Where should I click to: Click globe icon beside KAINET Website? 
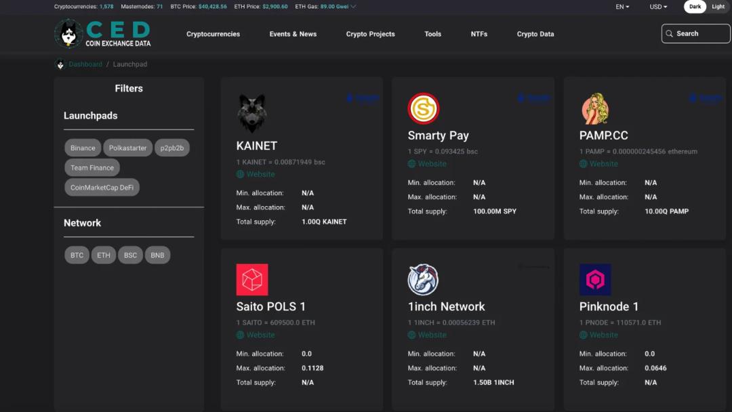pos(241,174)
